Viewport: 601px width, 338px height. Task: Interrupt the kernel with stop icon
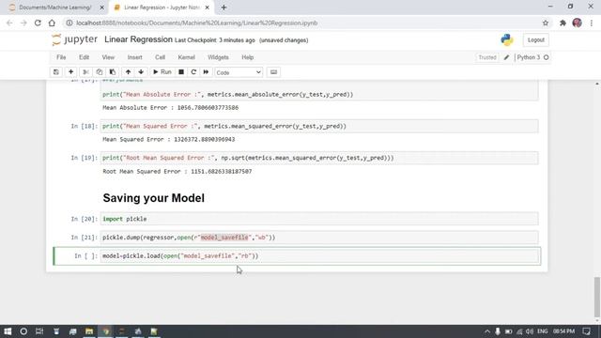pyautogui.click(x=181, y=72)
